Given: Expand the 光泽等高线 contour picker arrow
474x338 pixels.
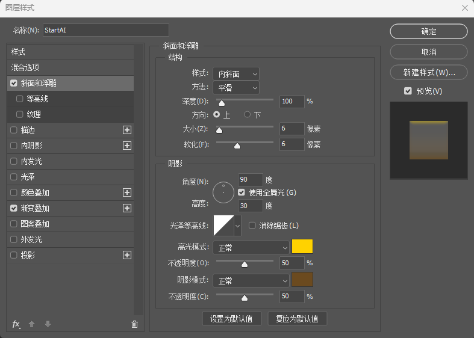Looking at the screenshot, I should coord(238,226).
